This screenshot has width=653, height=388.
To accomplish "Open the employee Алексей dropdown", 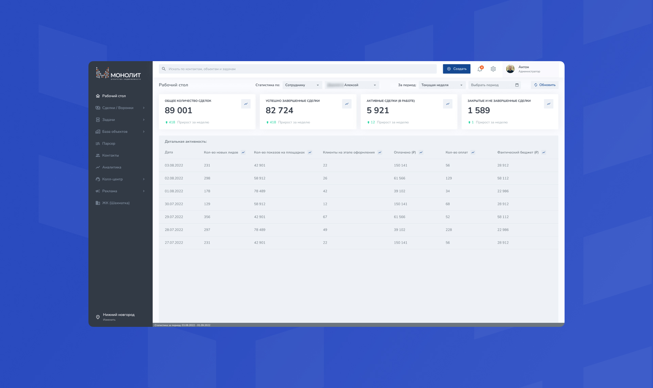I will click(x=352, y=85).
